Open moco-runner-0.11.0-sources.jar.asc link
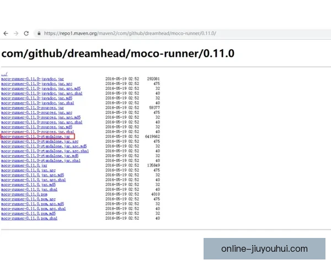This screenshot has height=265, width=331. coord(36,113)
